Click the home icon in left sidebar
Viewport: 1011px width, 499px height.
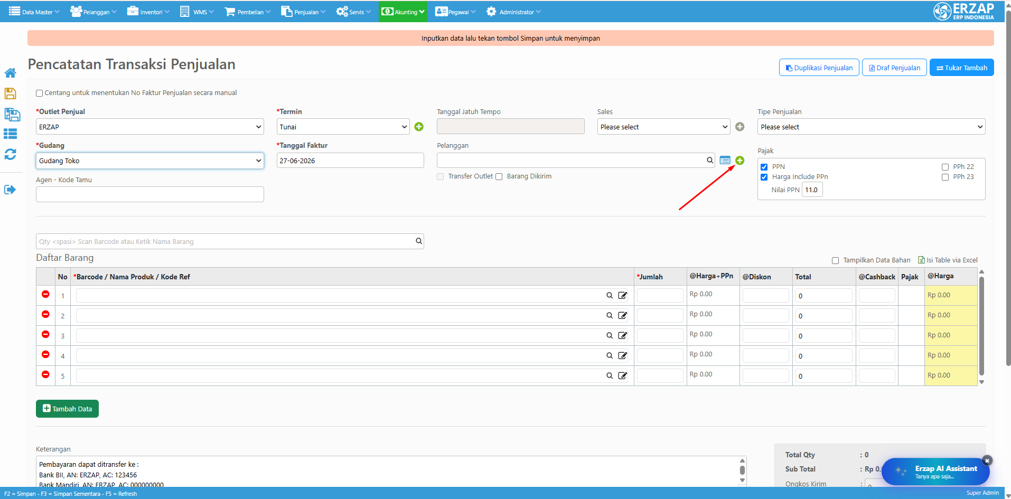(x=10, y=73)
